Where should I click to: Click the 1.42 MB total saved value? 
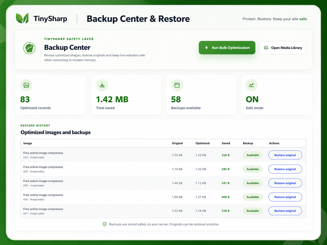tap(112, 99)
